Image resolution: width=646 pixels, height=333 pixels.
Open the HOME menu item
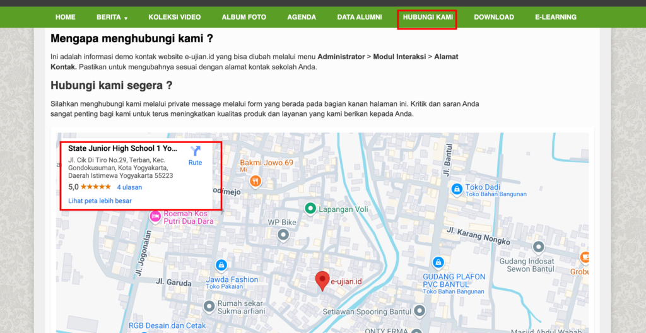(65, 17)
